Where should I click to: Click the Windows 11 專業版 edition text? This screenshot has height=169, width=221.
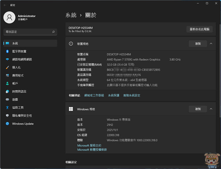[118, 119]
